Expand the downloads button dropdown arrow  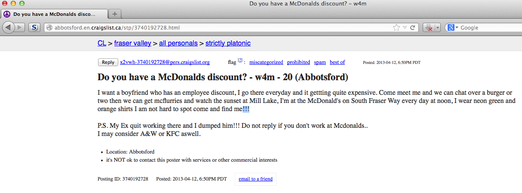click(437, 27)
